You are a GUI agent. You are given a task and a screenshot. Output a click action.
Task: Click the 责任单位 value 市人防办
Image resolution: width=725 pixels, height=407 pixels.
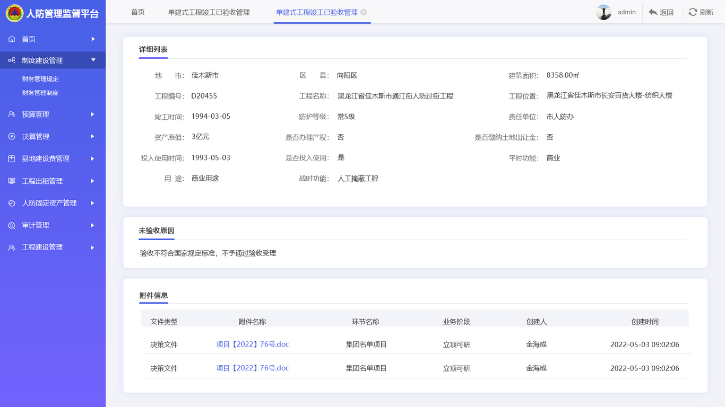560,116
